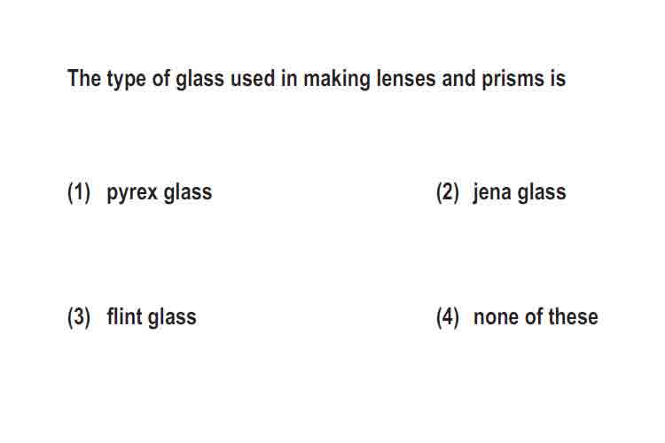Click the word The starting the question

[84, 79]
